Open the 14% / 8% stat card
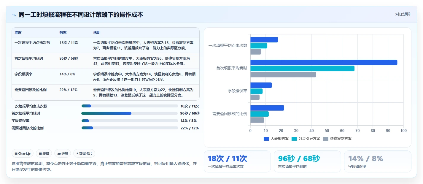The image size is (423, 184). (x=378, y=161)
